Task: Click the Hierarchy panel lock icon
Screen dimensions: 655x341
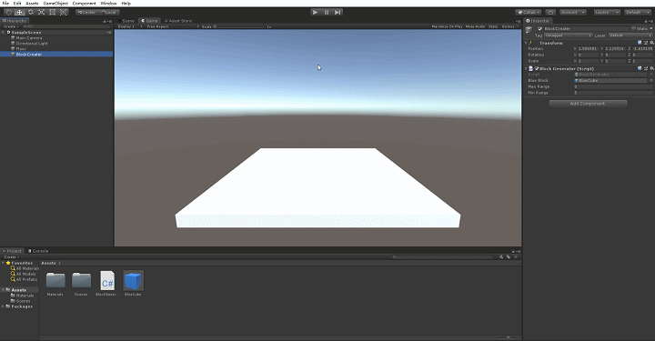Action: pos(105,21)
